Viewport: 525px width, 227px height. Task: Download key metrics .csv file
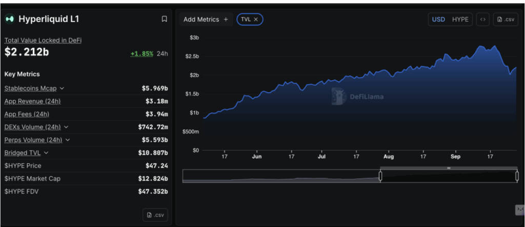[155, 215]
